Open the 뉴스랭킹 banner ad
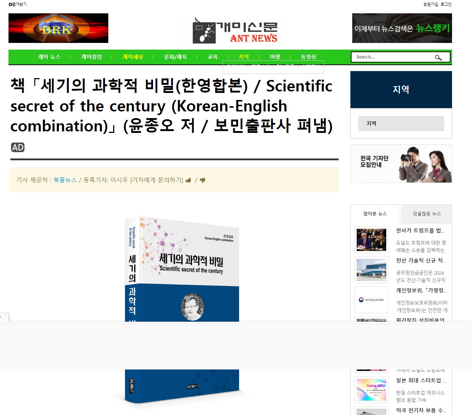 402,28
